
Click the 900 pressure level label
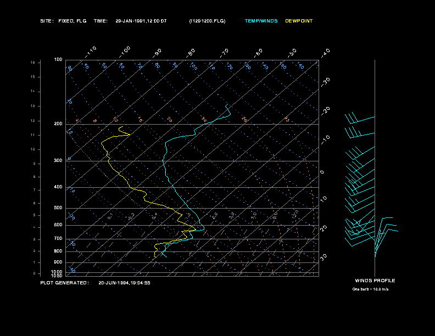click(58, 262)
